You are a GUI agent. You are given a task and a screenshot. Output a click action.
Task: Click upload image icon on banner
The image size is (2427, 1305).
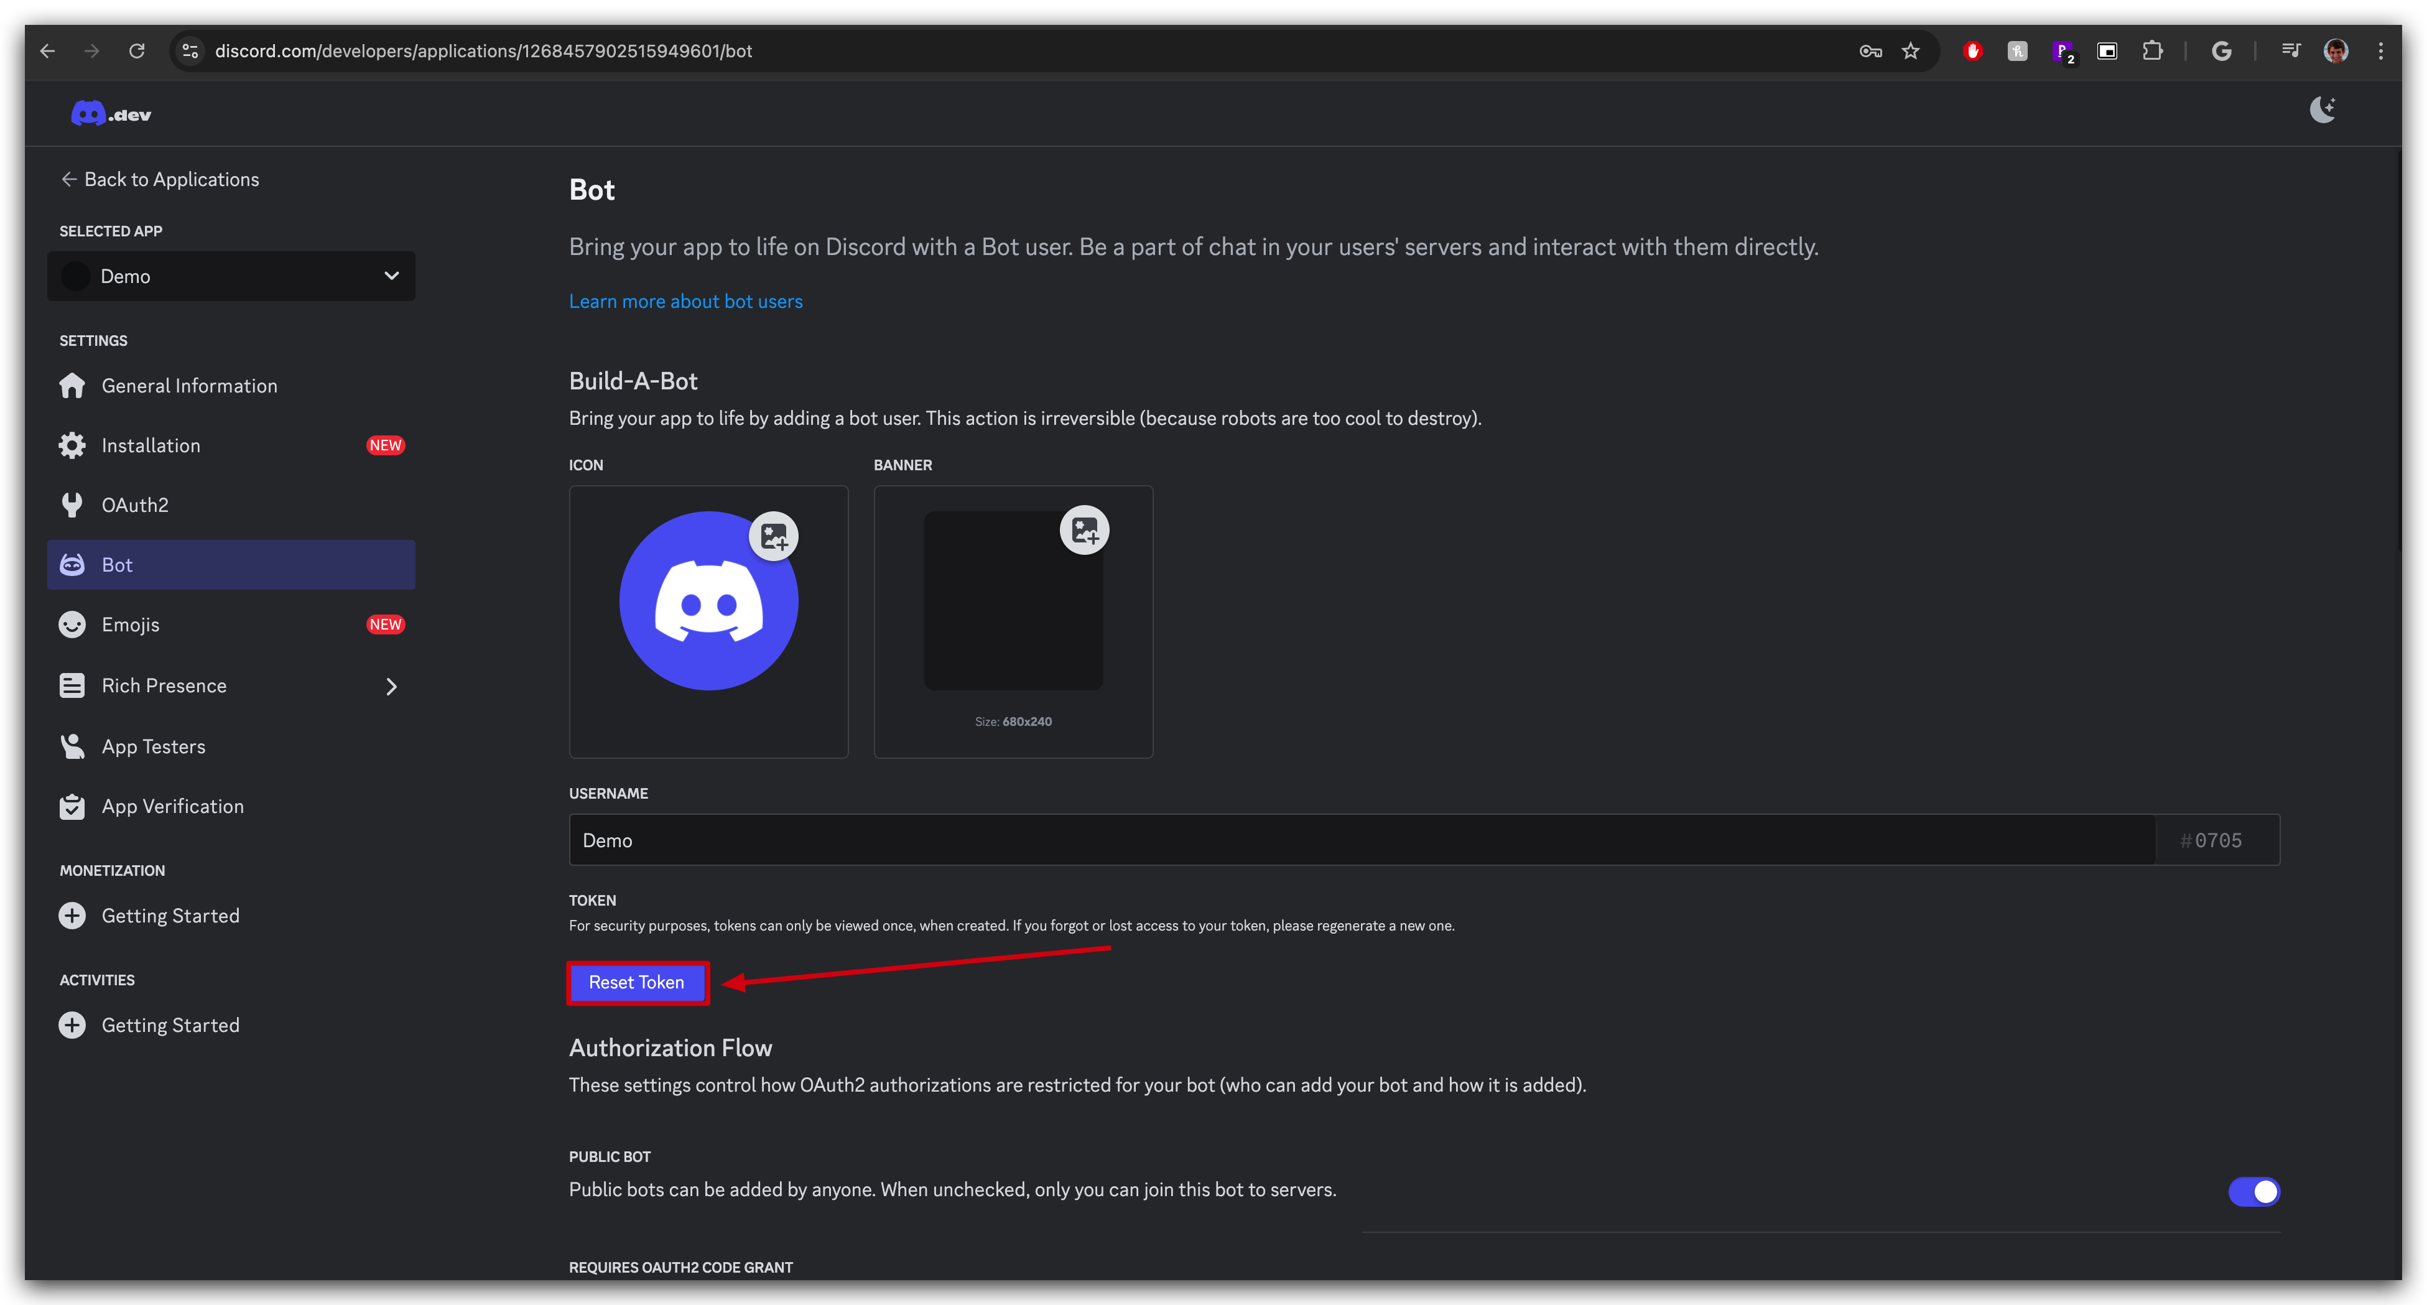point(1084,529)
